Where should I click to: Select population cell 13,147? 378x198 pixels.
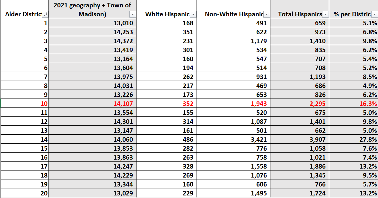pos(92,131)
